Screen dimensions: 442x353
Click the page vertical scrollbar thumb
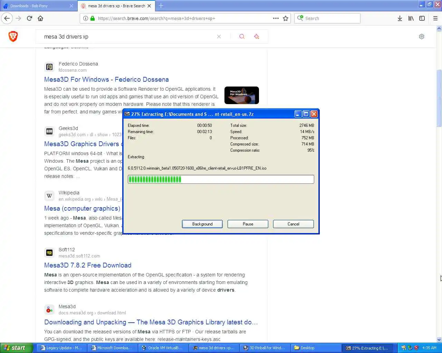(439, 98)
